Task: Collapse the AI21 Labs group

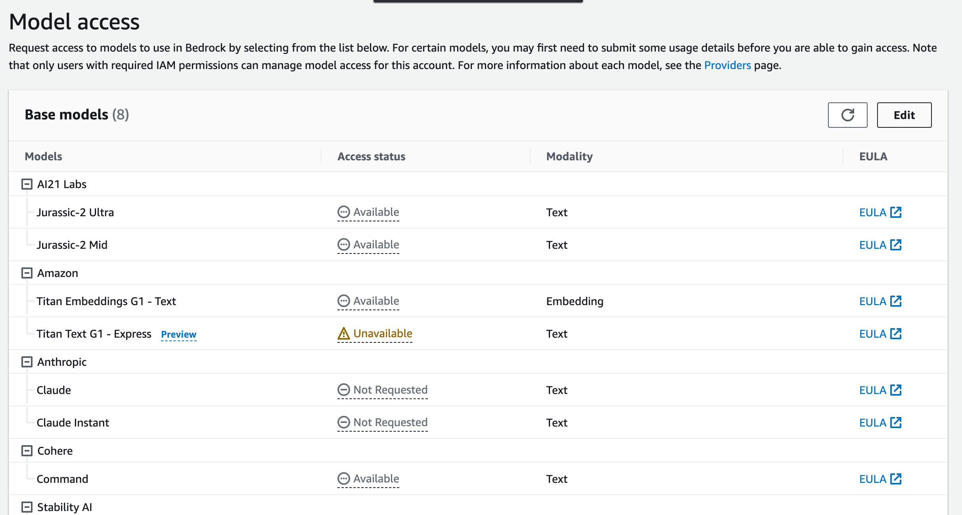Action: (x=27, y=184)
